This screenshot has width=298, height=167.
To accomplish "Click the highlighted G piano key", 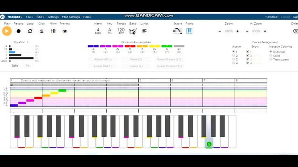I will pos(209,144).
